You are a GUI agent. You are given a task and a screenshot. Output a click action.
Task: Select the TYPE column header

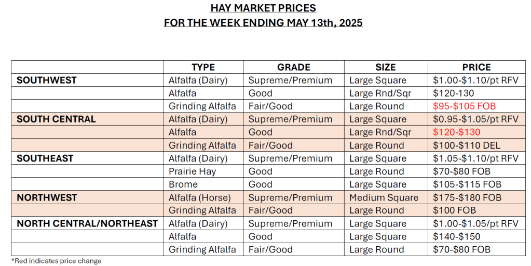pyautogui.click(x=203, y=67)
